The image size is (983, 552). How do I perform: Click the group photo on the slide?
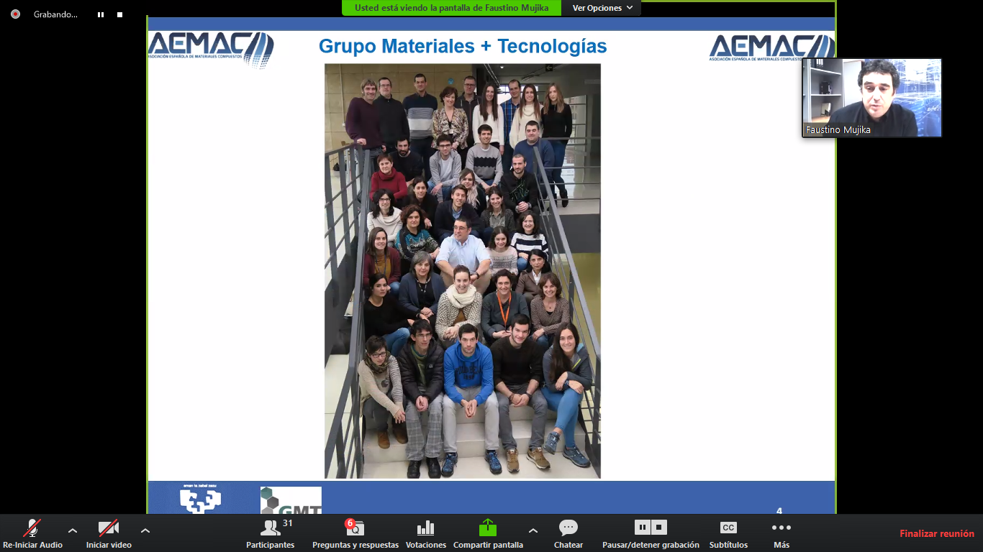463,271
